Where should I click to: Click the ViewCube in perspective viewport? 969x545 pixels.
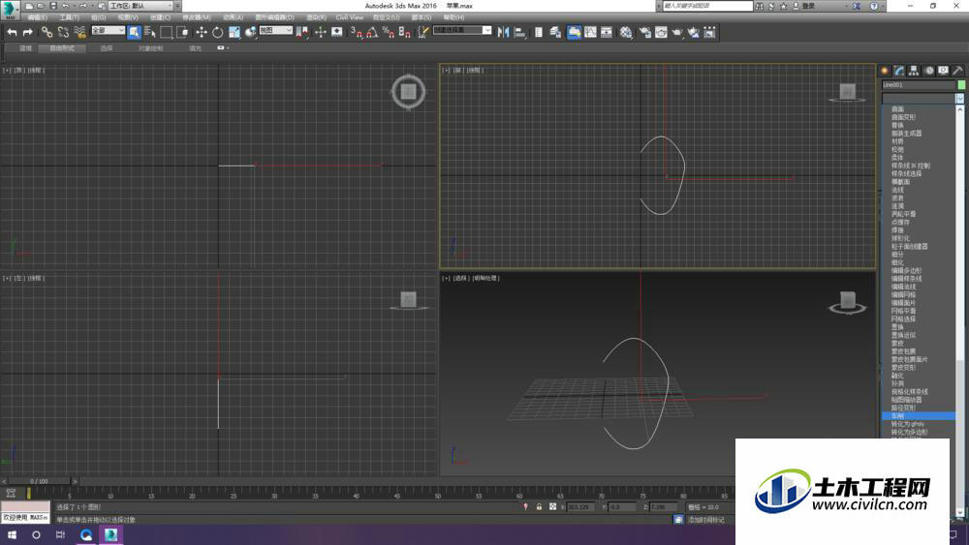(847, 303)
